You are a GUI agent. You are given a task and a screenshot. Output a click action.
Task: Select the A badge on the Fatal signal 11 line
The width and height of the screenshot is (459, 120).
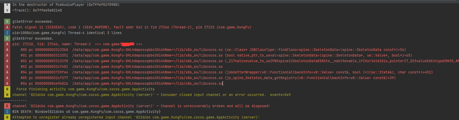pos(7,27)
